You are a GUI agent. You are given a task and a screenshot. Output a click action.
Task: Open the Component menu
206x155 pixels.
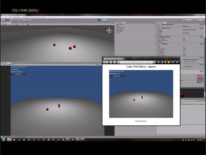coord(25,17)
